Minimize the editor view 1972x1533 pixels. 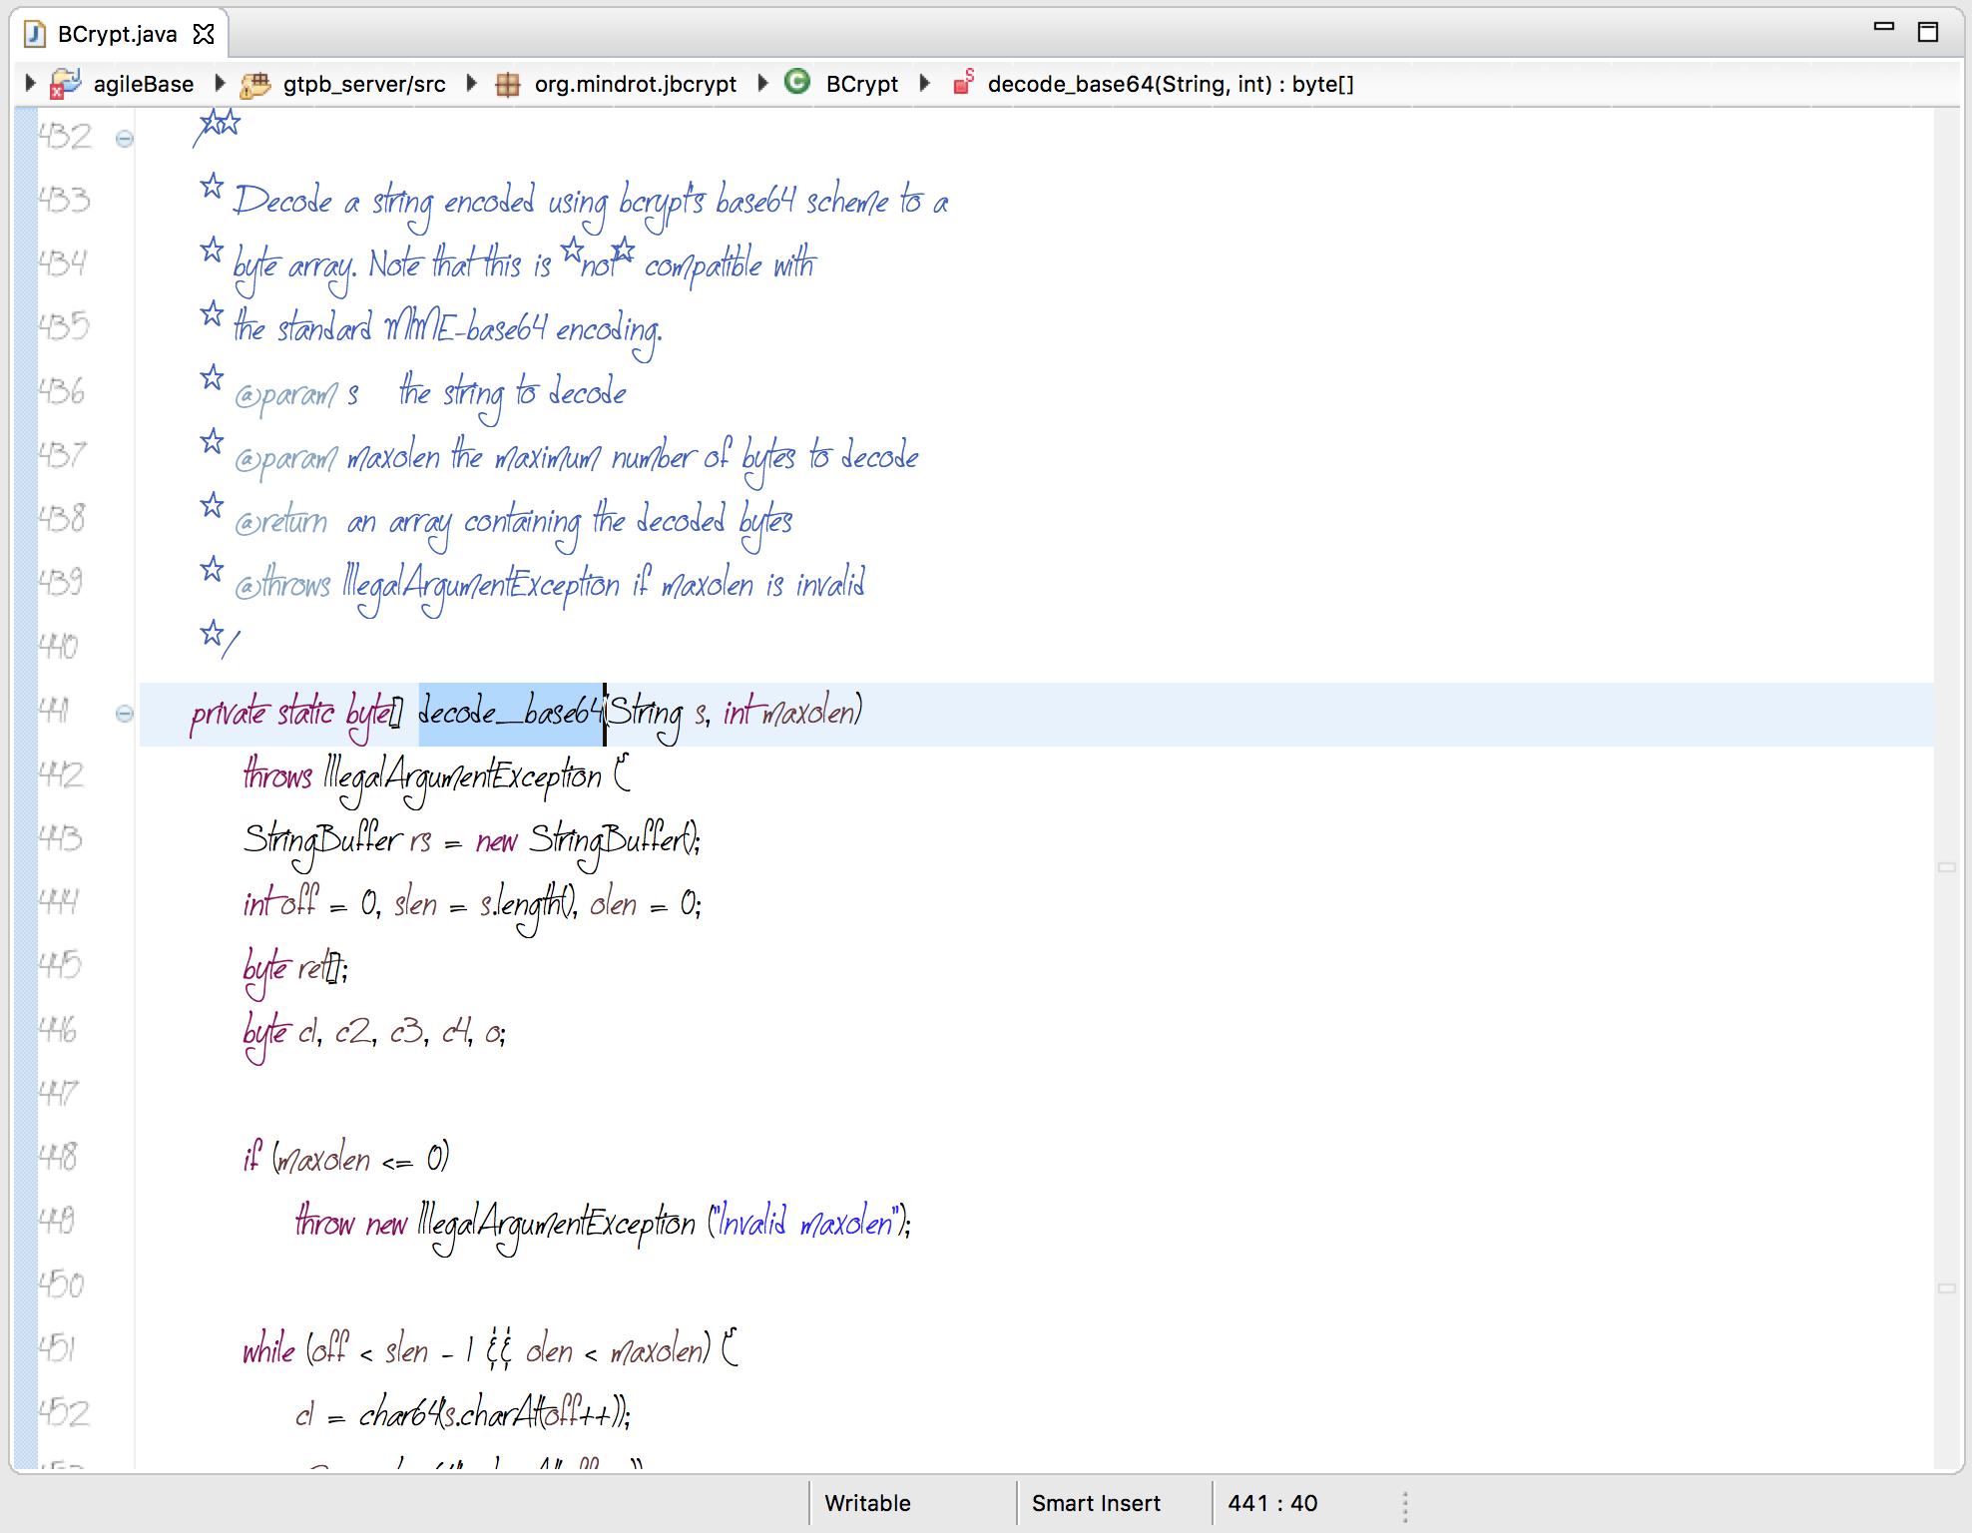(x=1883, y=27)
